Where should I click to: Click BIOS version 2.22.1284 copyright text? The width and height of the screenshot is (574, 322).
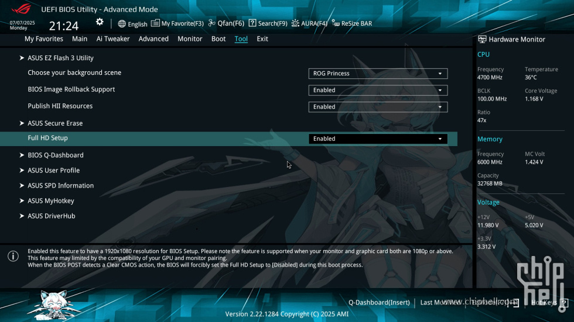click(286, 314)
